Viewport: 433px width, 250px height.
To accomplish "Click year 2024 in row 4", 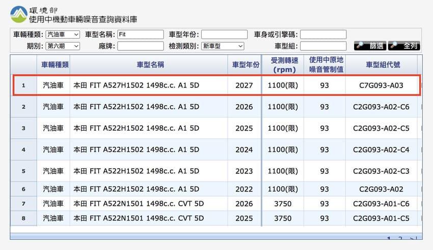I will click(x=244, y=150).
